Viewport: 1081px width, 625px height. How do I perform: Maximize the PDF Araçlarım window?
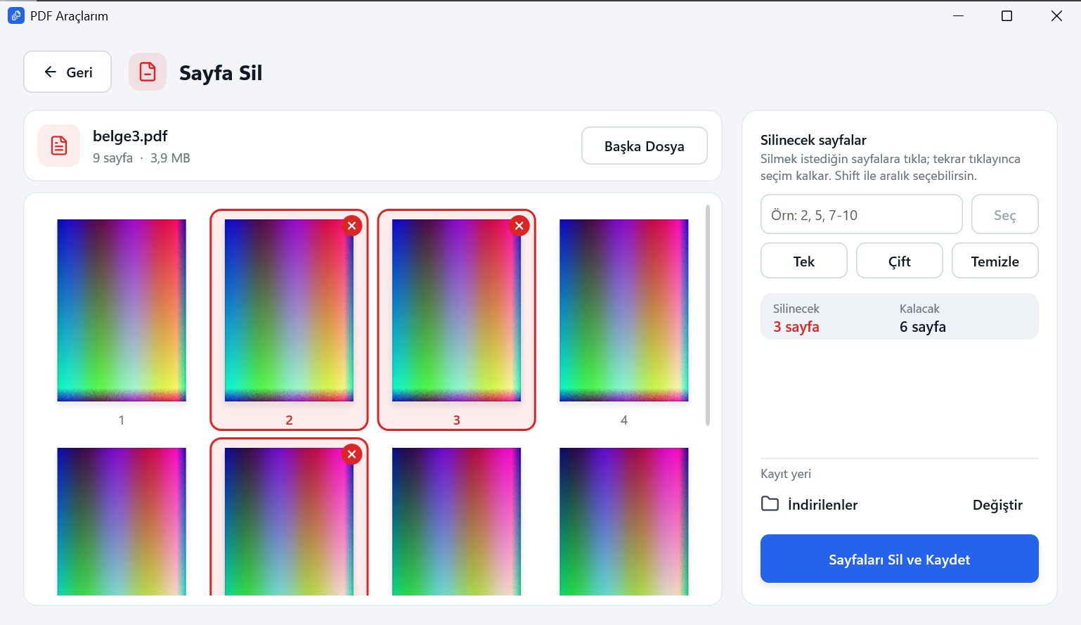point(1006,15)
